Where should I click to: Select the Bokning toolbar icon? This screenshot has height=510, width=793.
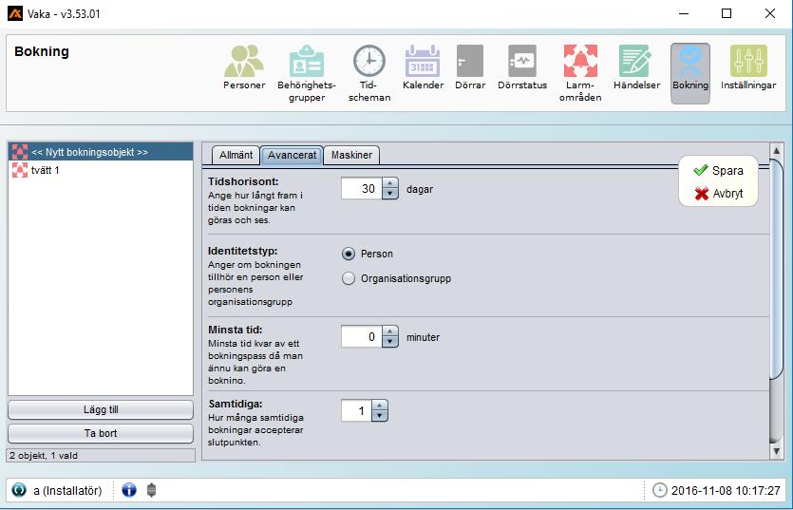tap(690, 73)
